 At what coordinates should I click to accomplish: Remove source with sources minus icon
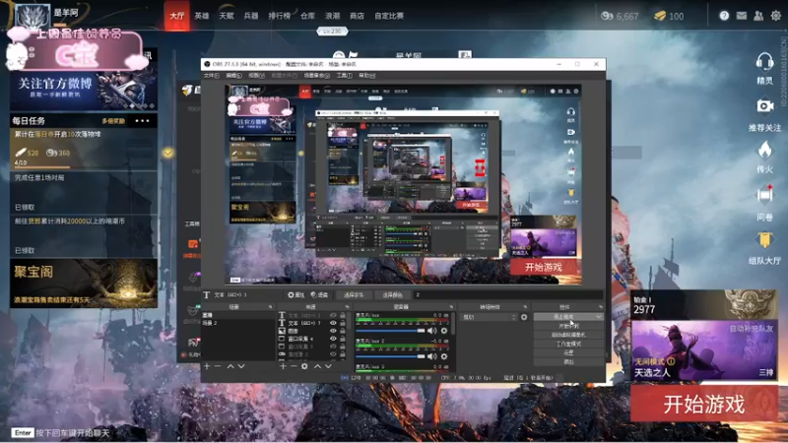pyautogui.click(x=294, y=366)
